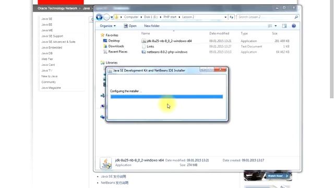Open New to Java sidebar link
This screenshot has width=334, height=188.
point(50,77)
